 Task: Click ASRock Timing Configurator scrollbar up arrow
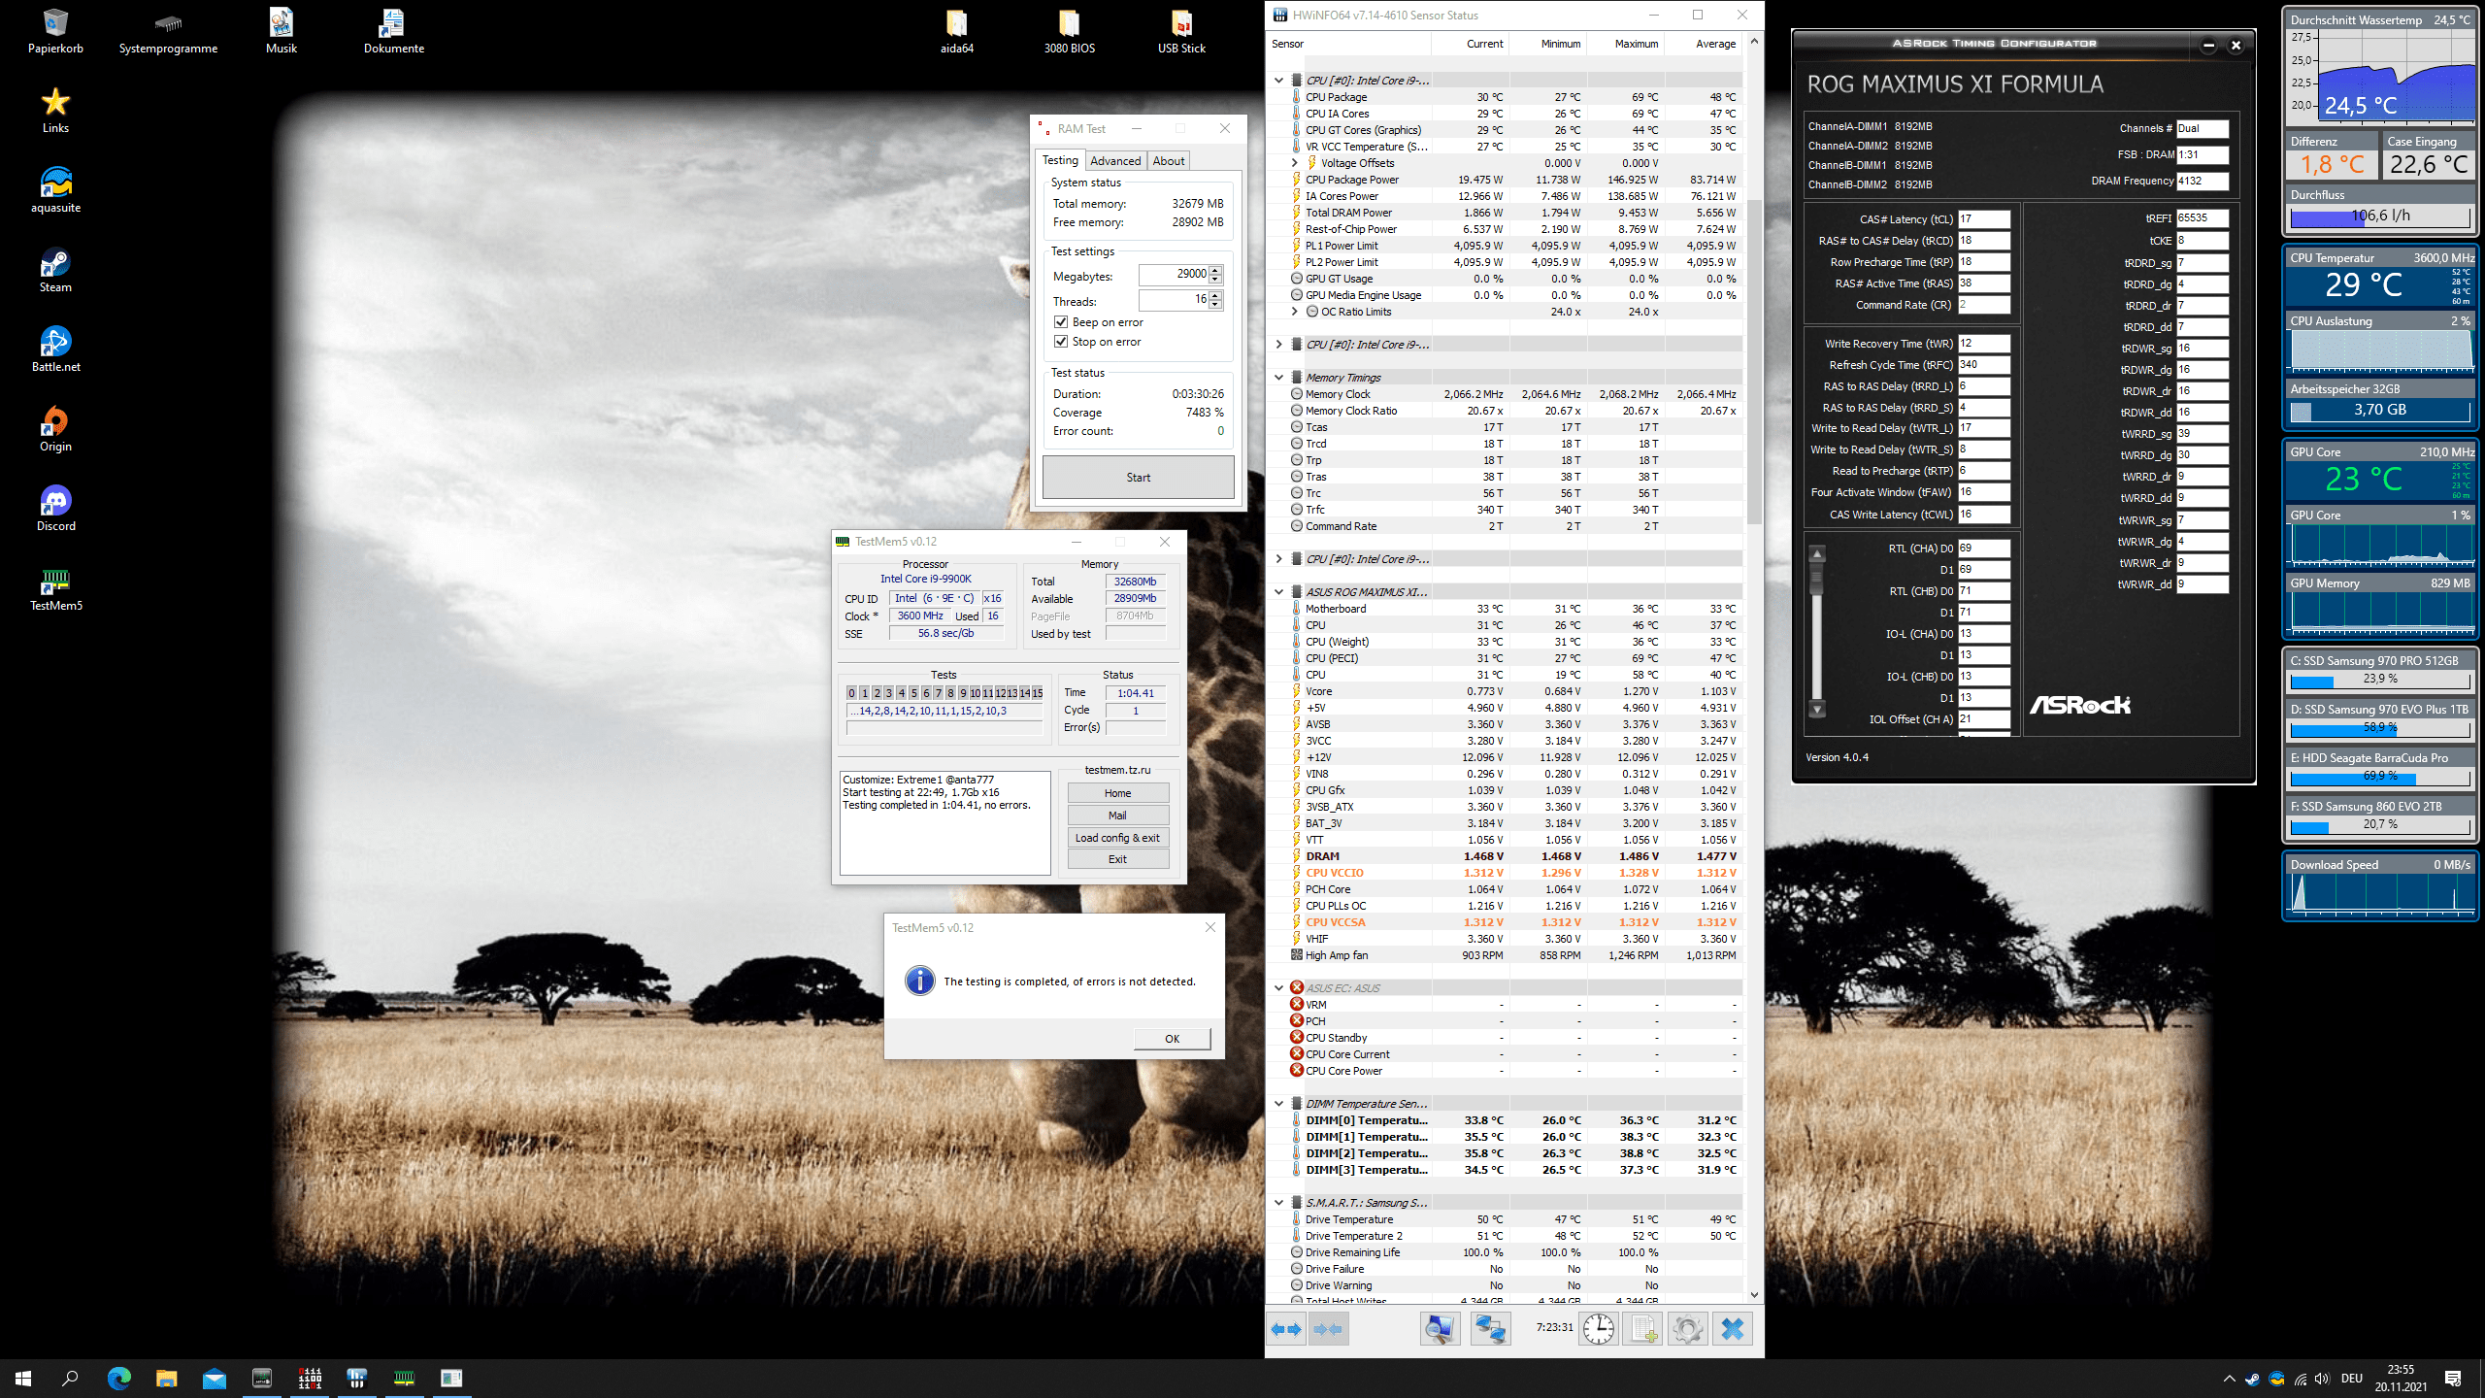[1817, 554]
